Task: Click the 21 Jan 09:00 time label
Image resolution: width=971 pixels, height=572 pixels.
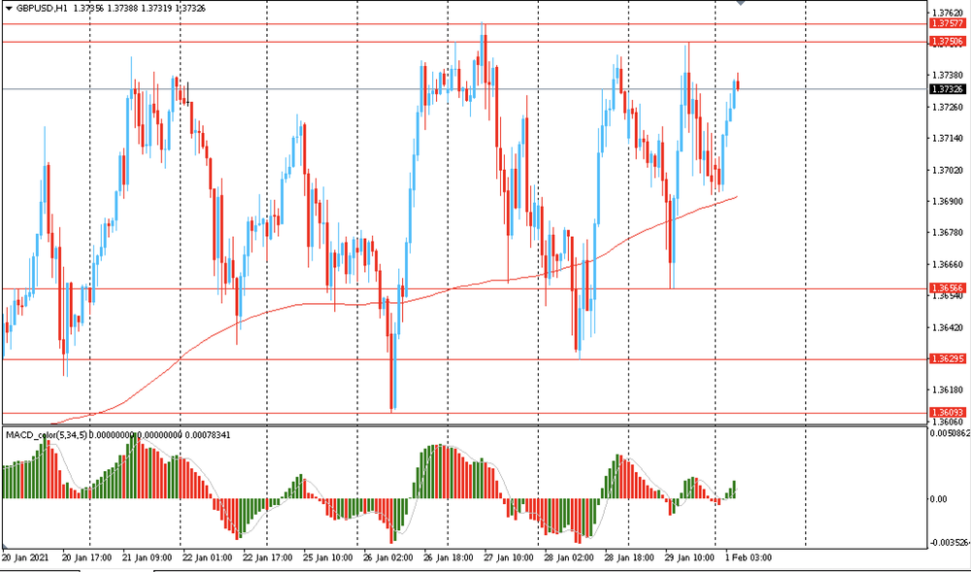Action: point(147,558)
